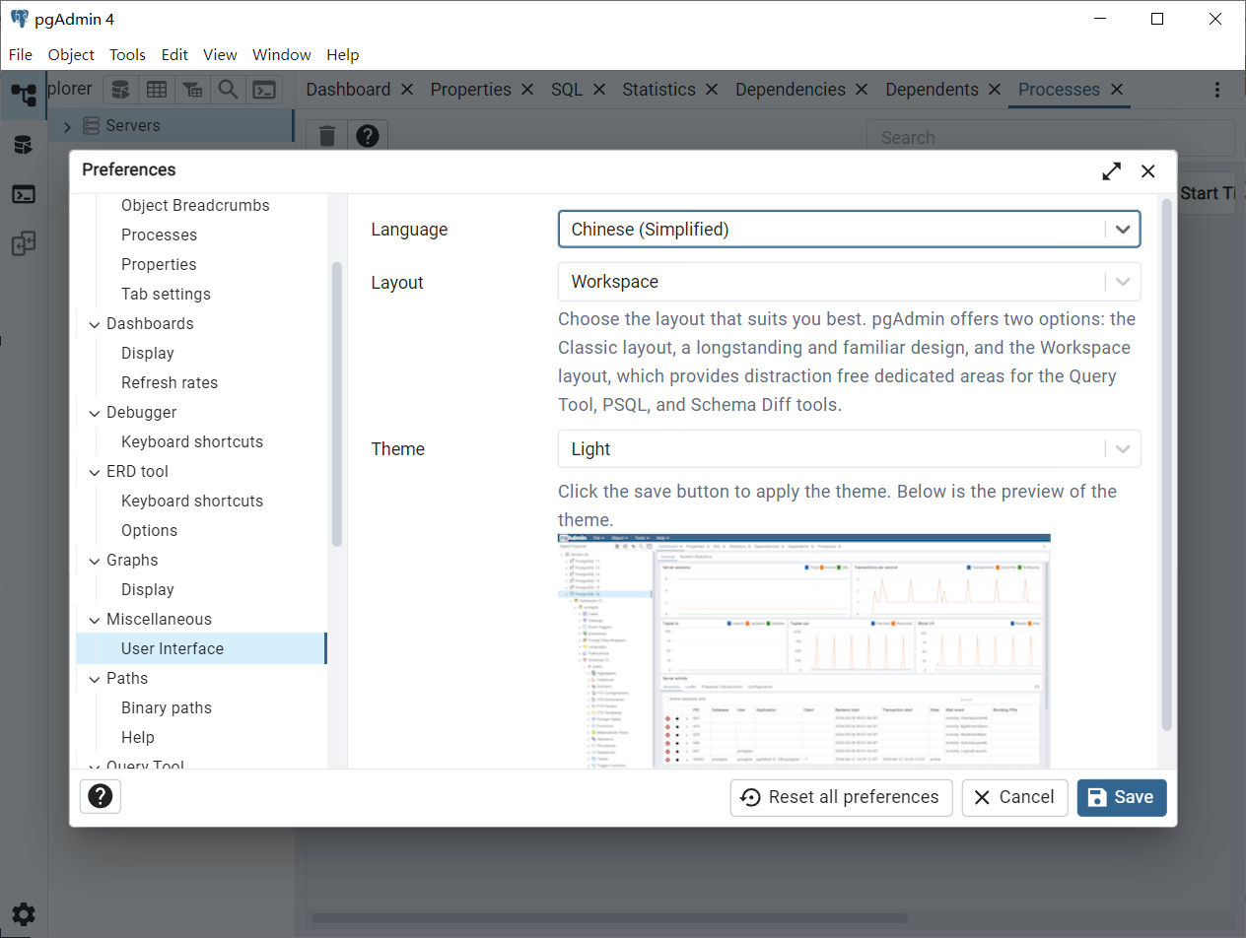
Task: Open the tab bar kebab menu
Action: (1218, 90)
